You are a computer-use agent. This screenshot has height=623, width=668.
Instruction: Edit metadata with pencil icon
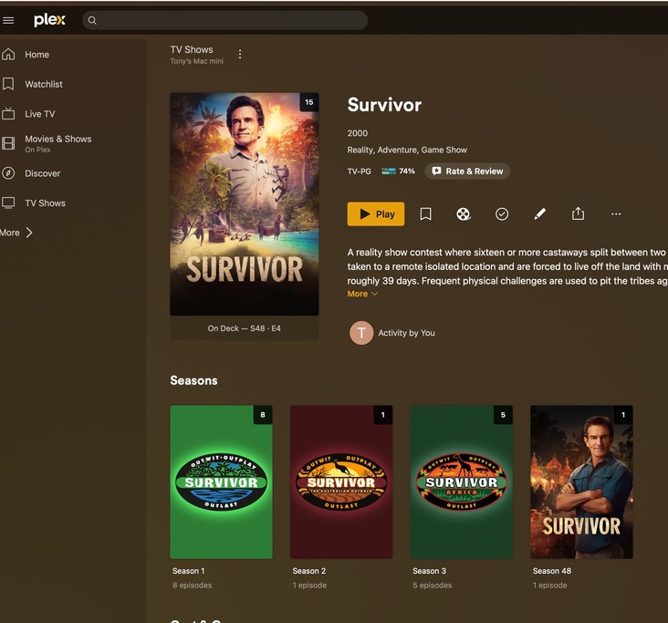tap(539, 213)
